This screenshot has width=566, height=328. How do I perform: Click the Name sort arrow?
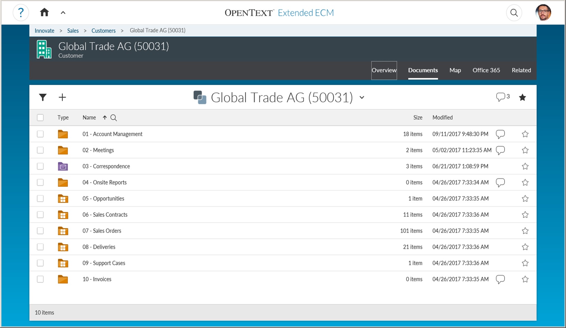105,117
